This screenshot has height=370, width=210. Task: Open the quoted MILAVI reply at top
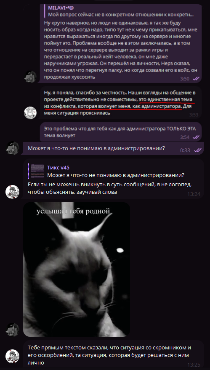121,11
